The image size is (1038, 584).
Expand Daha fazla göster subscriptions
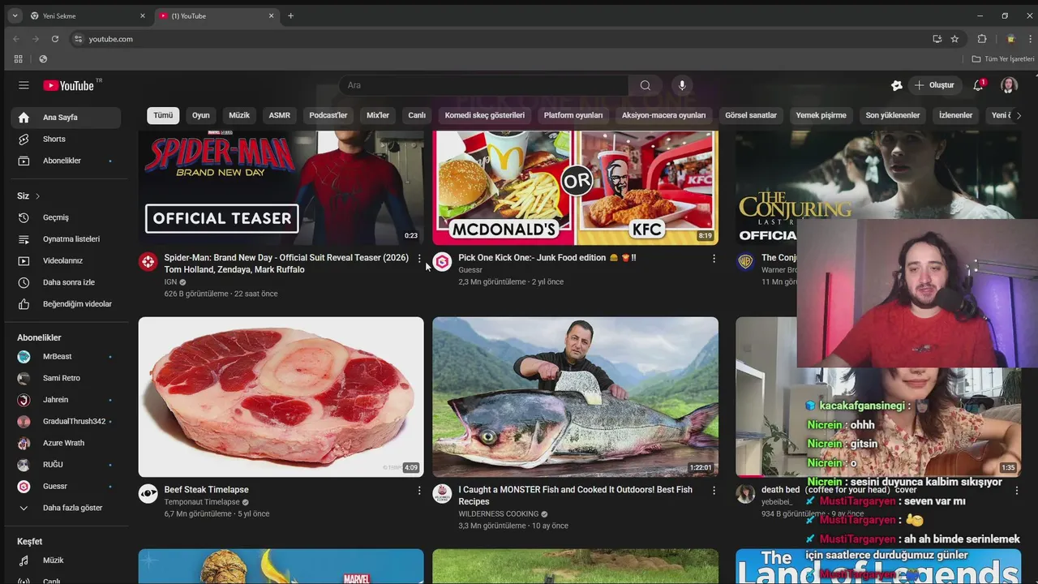[66, 508]
